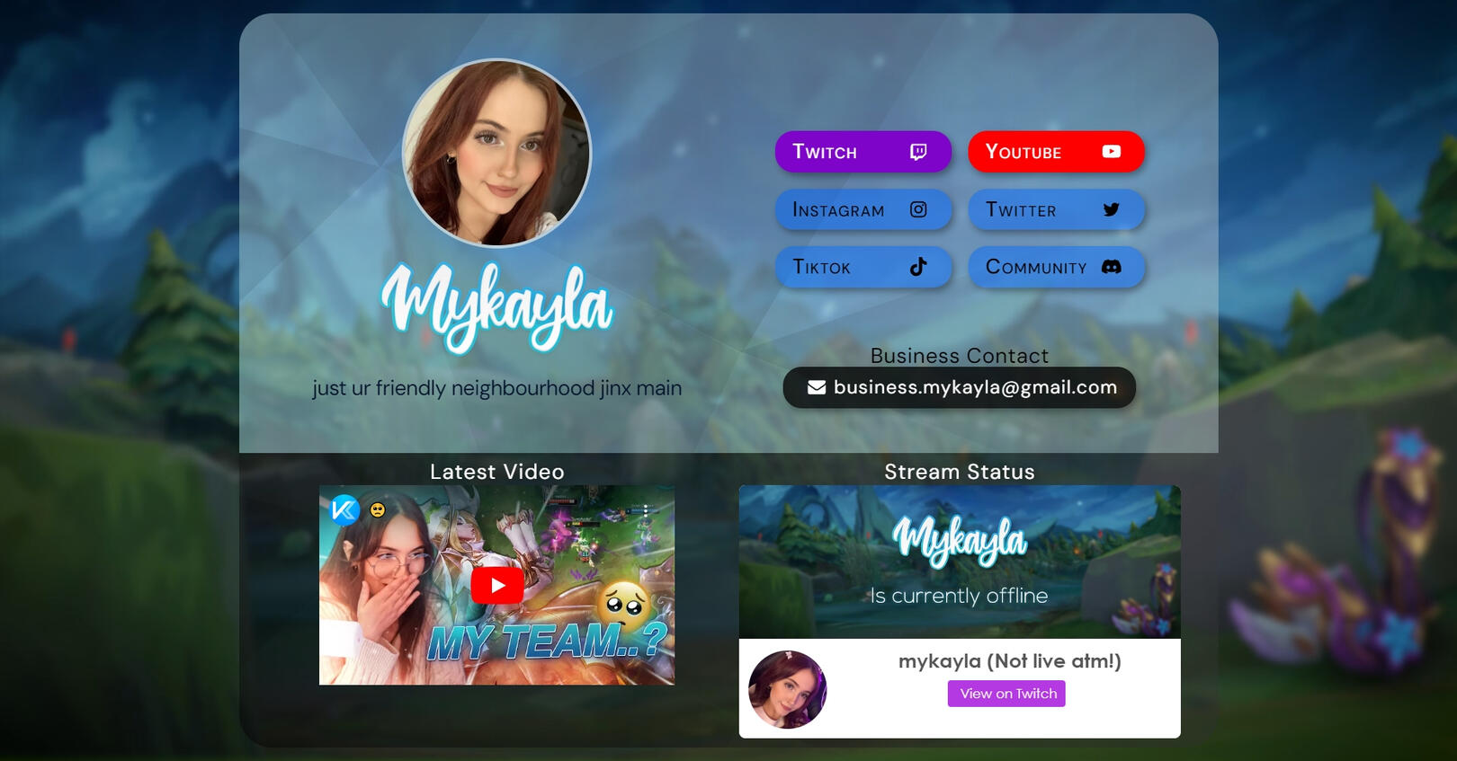Click the channel logo on the video embed
Image resolution: width=1457 pixels, height=761 pixels.
point(344,510)
